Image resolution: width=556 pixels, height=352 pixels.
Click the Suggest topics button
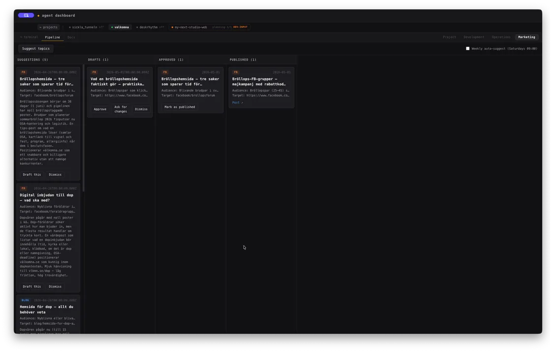[36, 49]
